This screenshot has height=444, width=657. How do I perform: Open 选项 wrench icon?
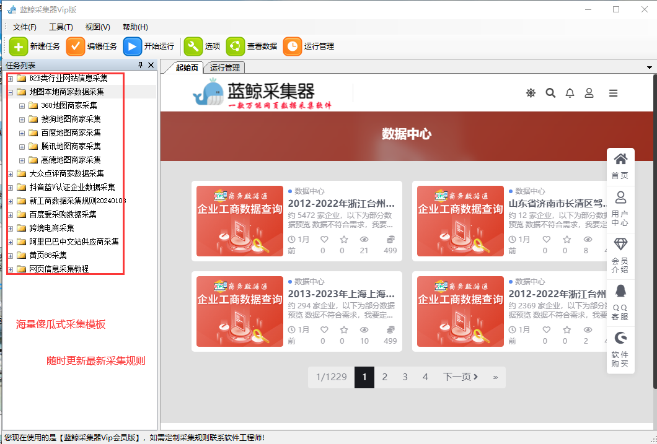pyautogui.click(x=193, y=46)
